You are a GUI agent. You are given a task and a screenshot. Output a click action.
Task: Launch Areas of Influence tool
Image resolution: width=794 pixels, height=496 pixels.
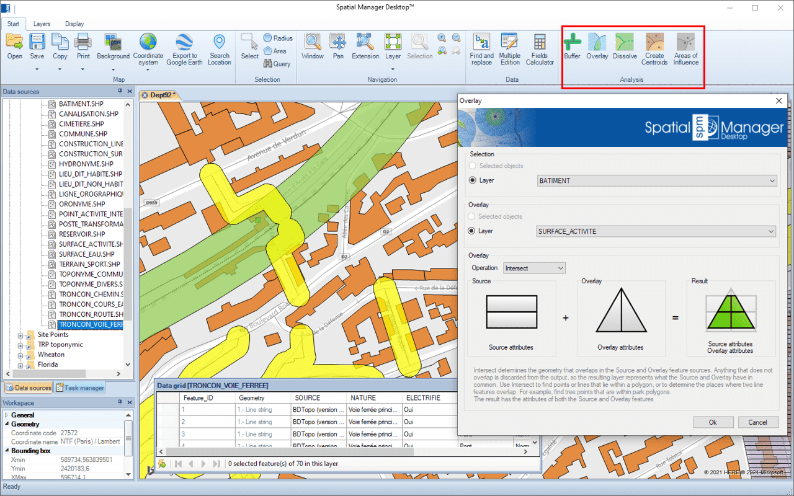click(x=685, y=48)
